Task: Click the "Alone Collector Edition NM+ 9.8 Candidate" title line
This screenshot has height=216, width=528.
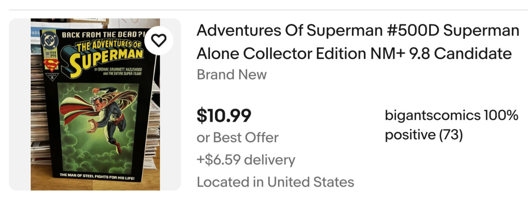Action: point(354,53)
